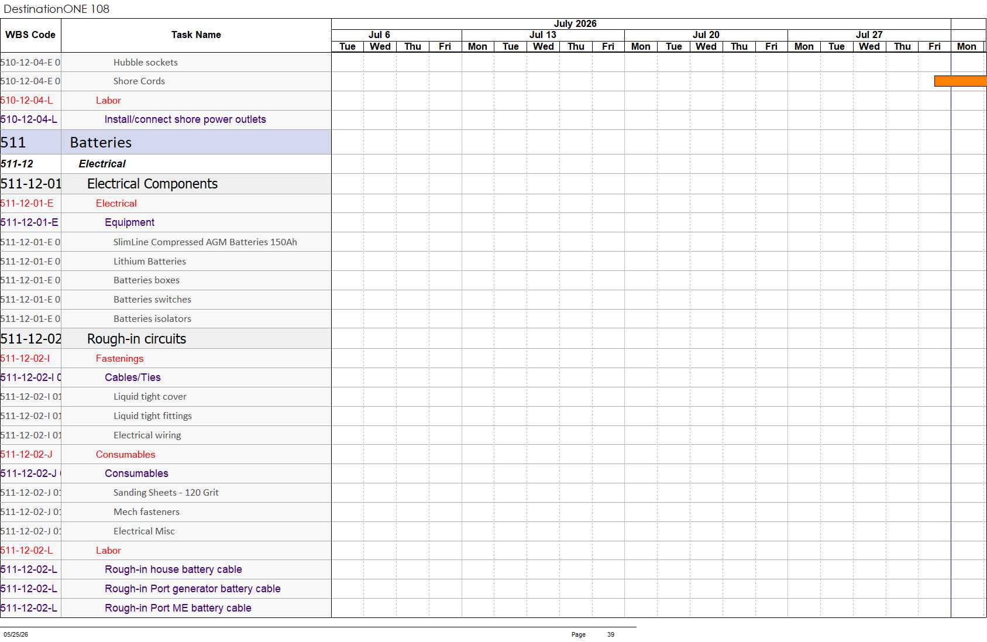Select the Electrical Components row

166,184
